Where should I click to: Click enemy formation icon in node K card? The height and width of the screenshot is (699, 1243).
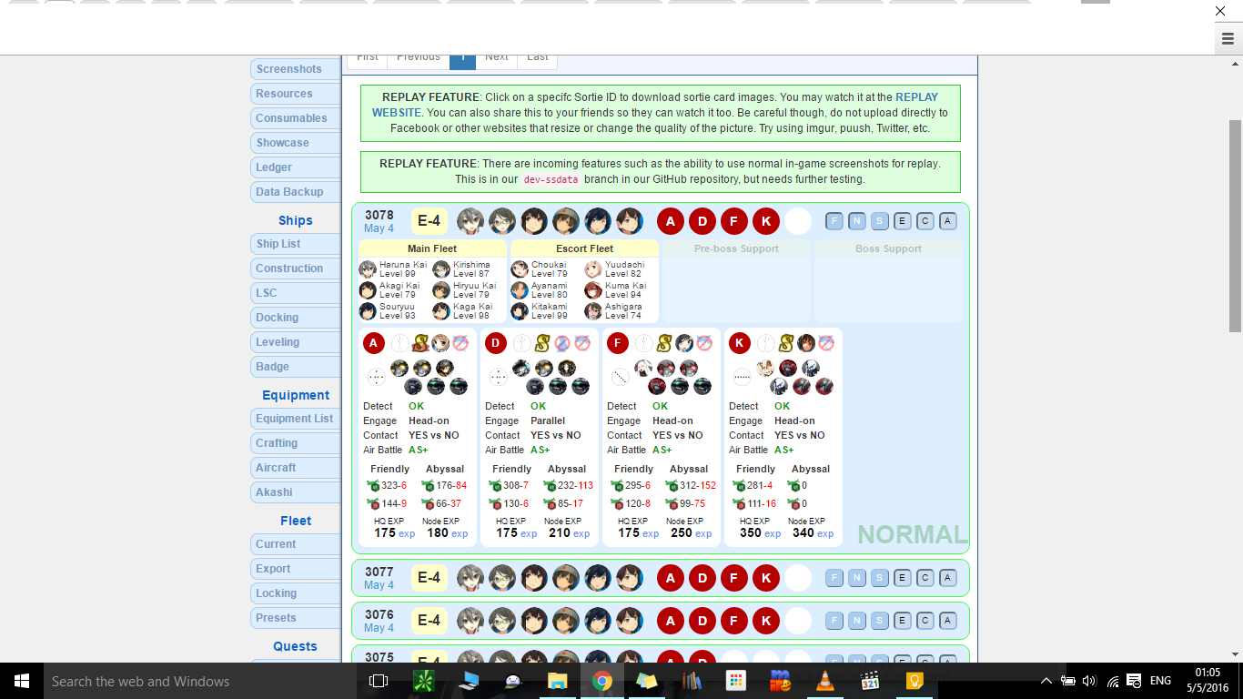[x=742, y=376]
